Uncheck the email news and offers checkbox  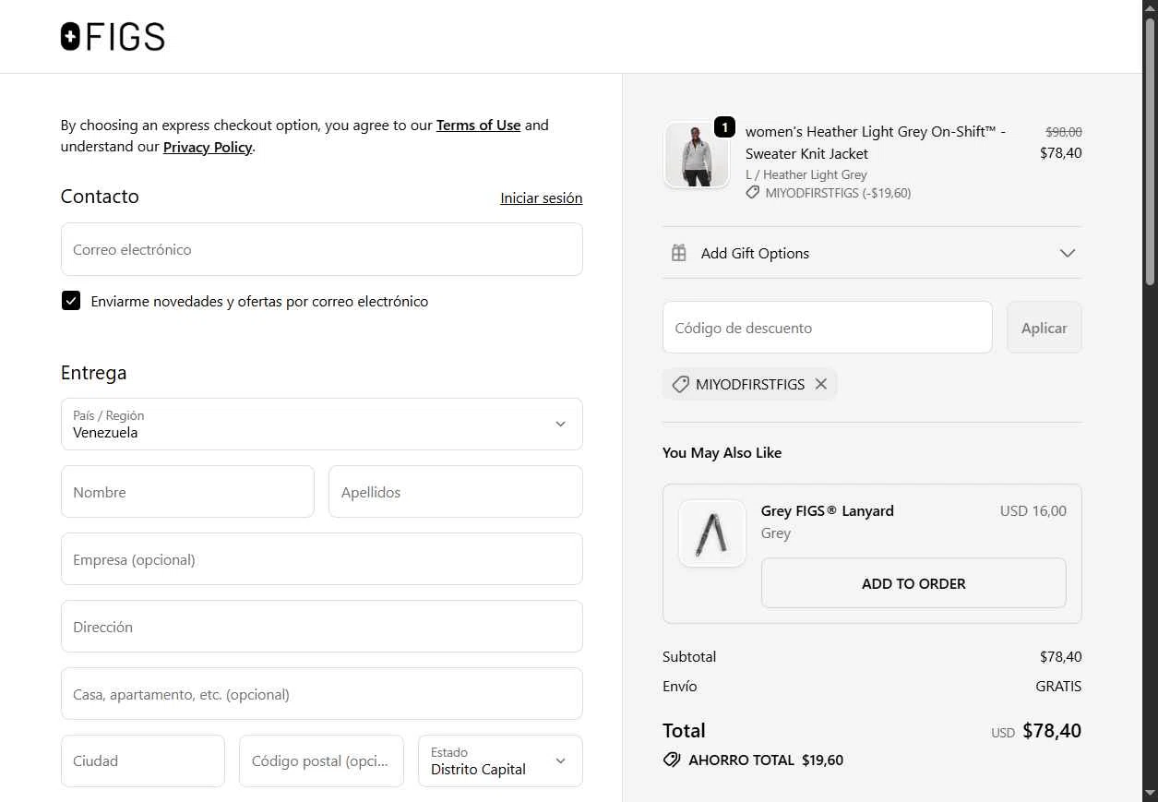coord(71,301)
